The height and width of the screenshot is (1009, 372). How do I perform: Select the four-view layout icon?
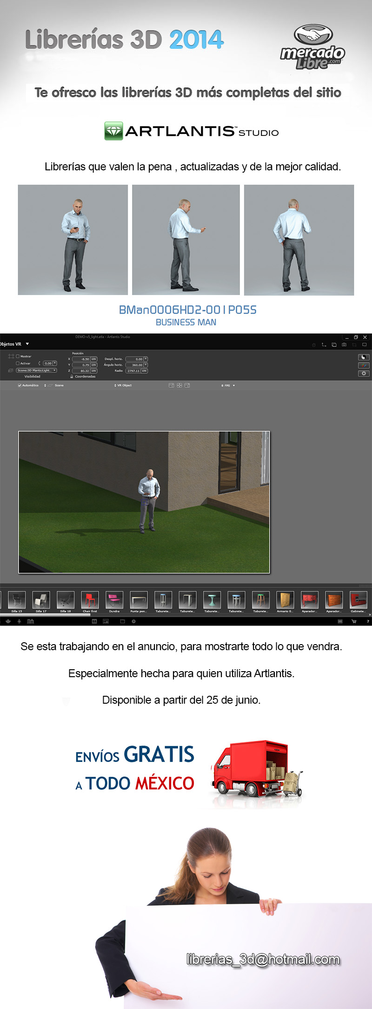(x=179, y=385)
